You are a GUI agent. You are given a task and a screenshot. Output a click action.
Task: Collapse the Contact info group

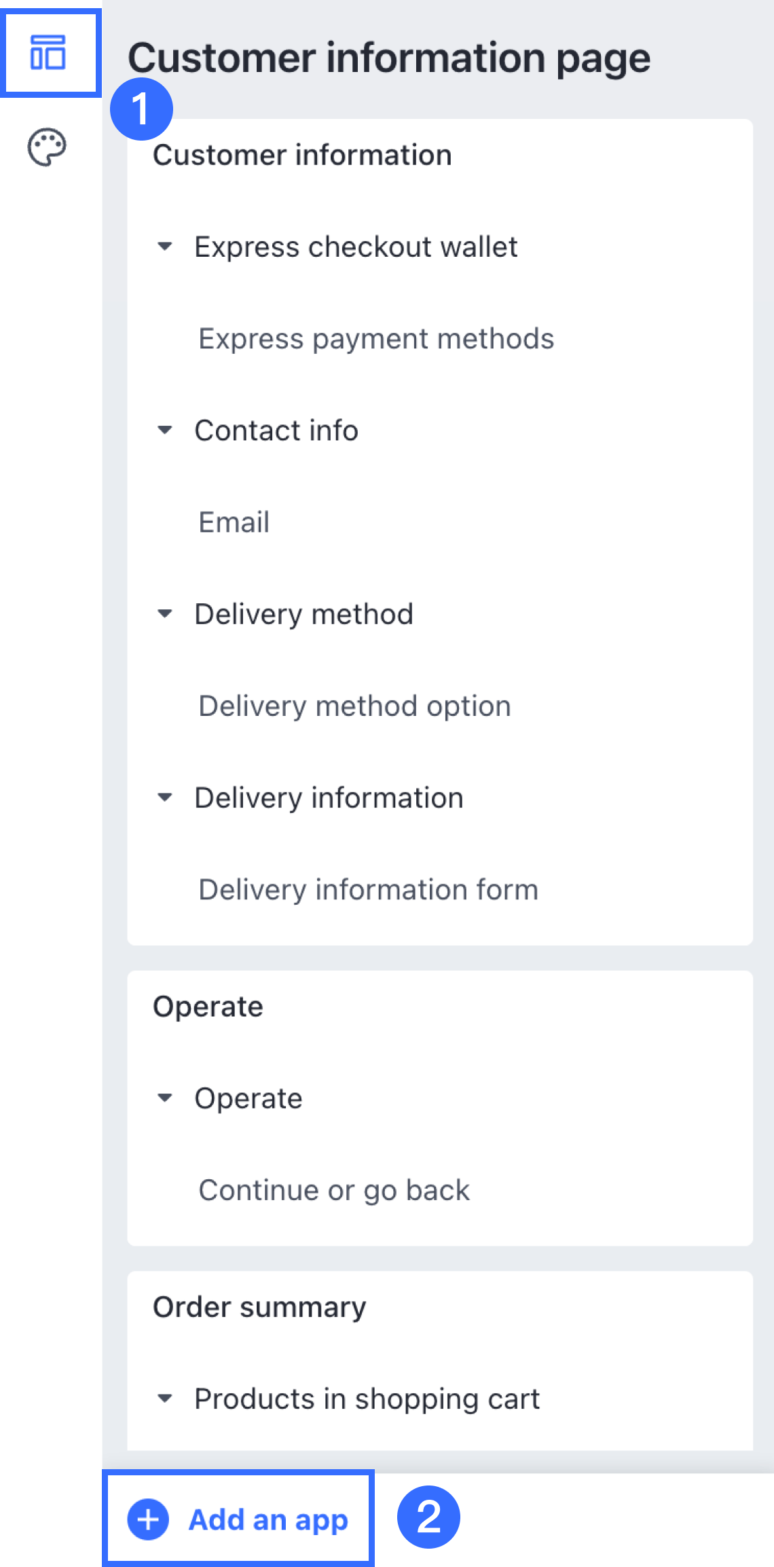coord(164,430)
